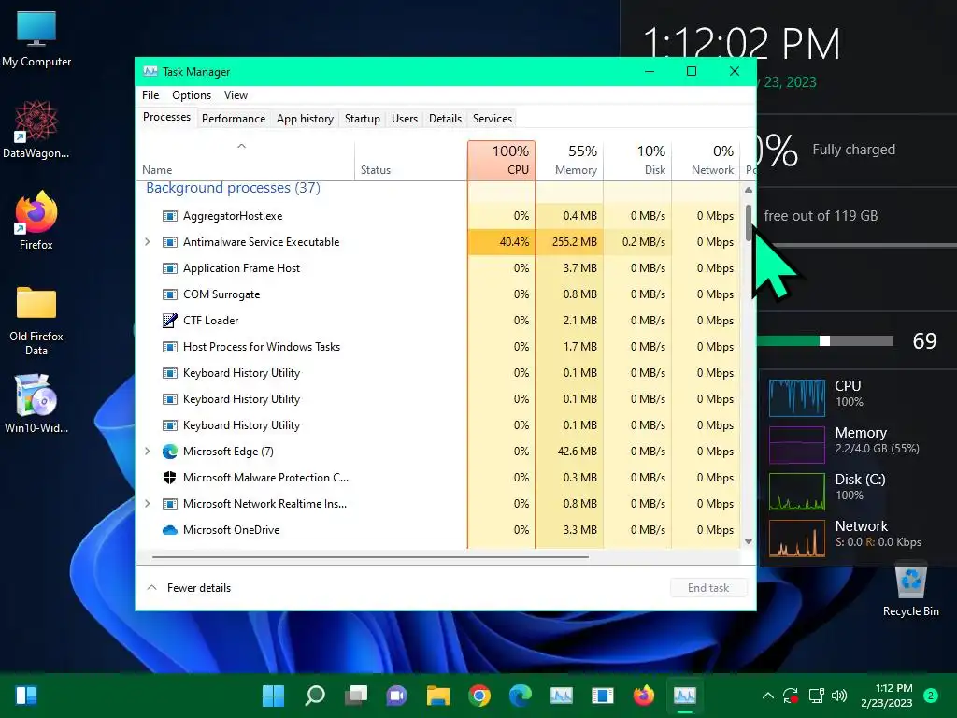This screenshot has width=957, height=718.
Task: Open My Computer desktop icon
Action: click(36, 38)
